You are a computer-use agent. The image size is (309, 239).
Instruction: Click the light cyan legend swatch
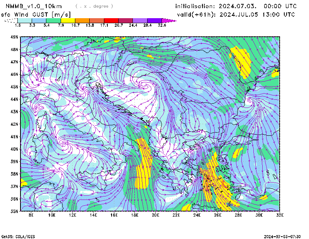25,20
